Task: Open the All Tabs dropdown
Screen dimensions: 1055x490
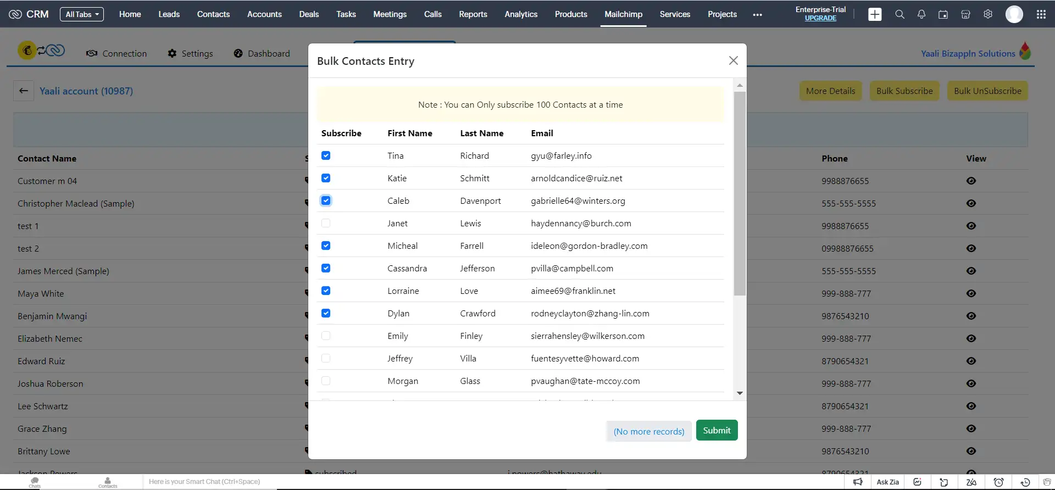Action: (82, 14)
